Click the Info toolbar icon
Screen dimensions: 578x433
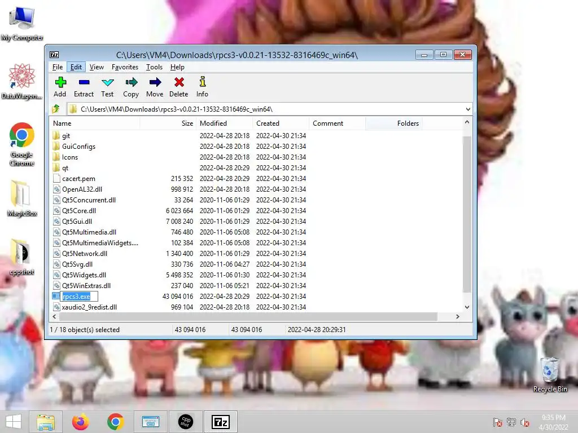[x=203, y=82]
